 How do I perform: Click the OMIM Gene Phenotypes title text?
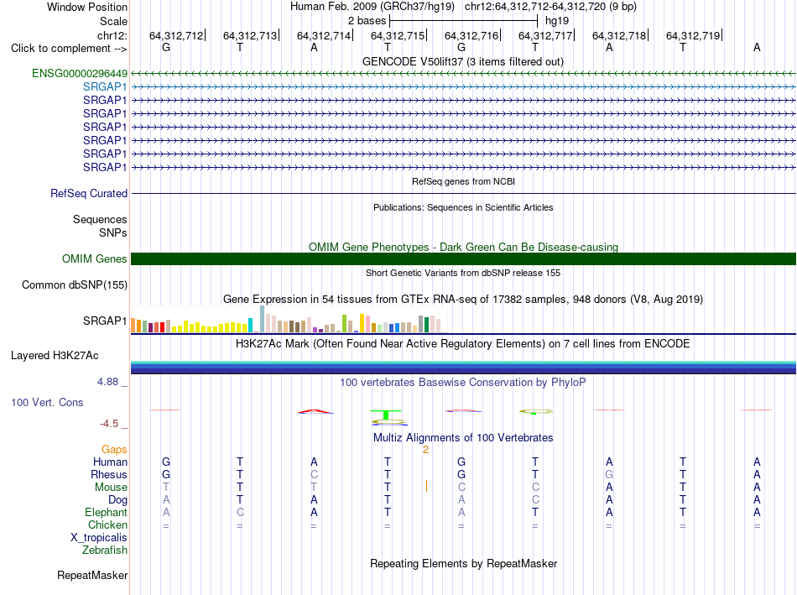coord(464,248)
